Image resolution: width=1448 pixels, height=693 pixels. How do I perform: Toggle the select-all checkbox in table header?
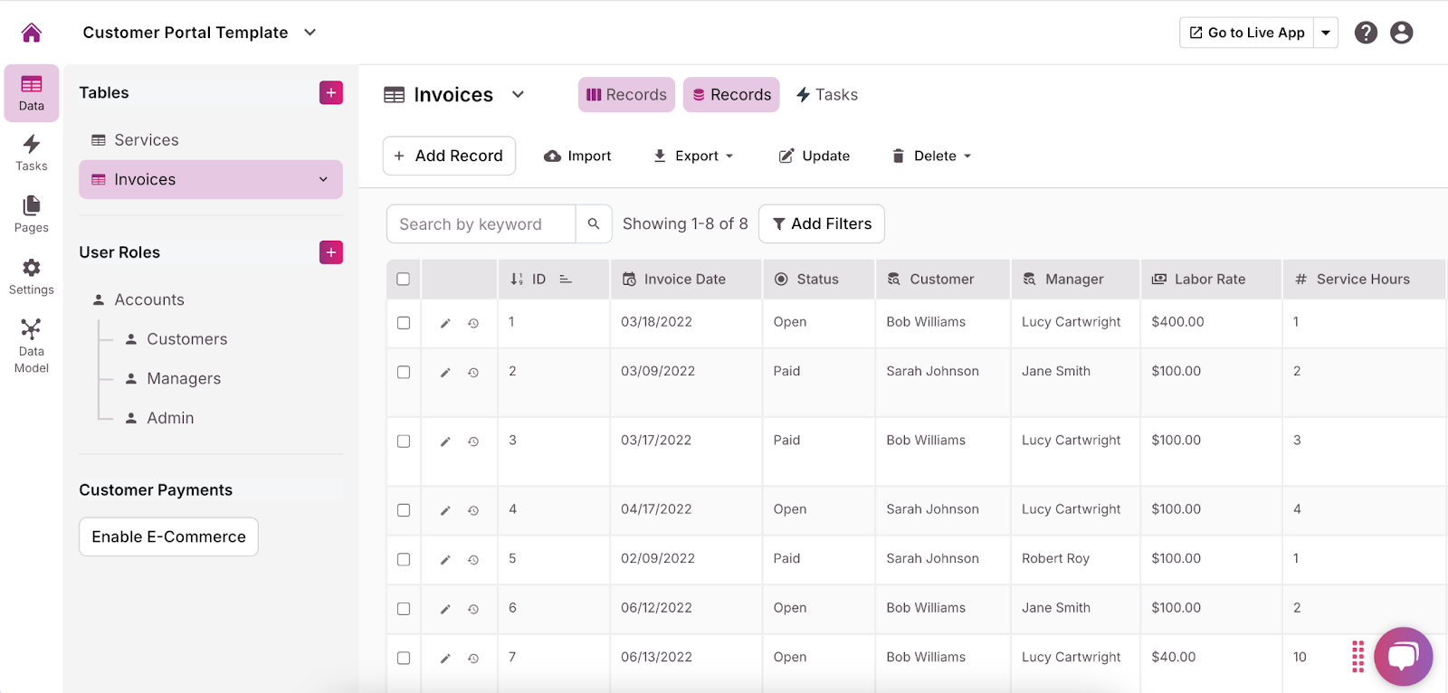pyautogui.click(x=404, y=280)
